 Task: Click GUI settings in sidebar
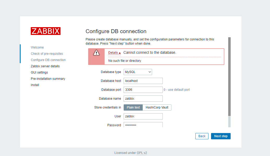(39, 73)
